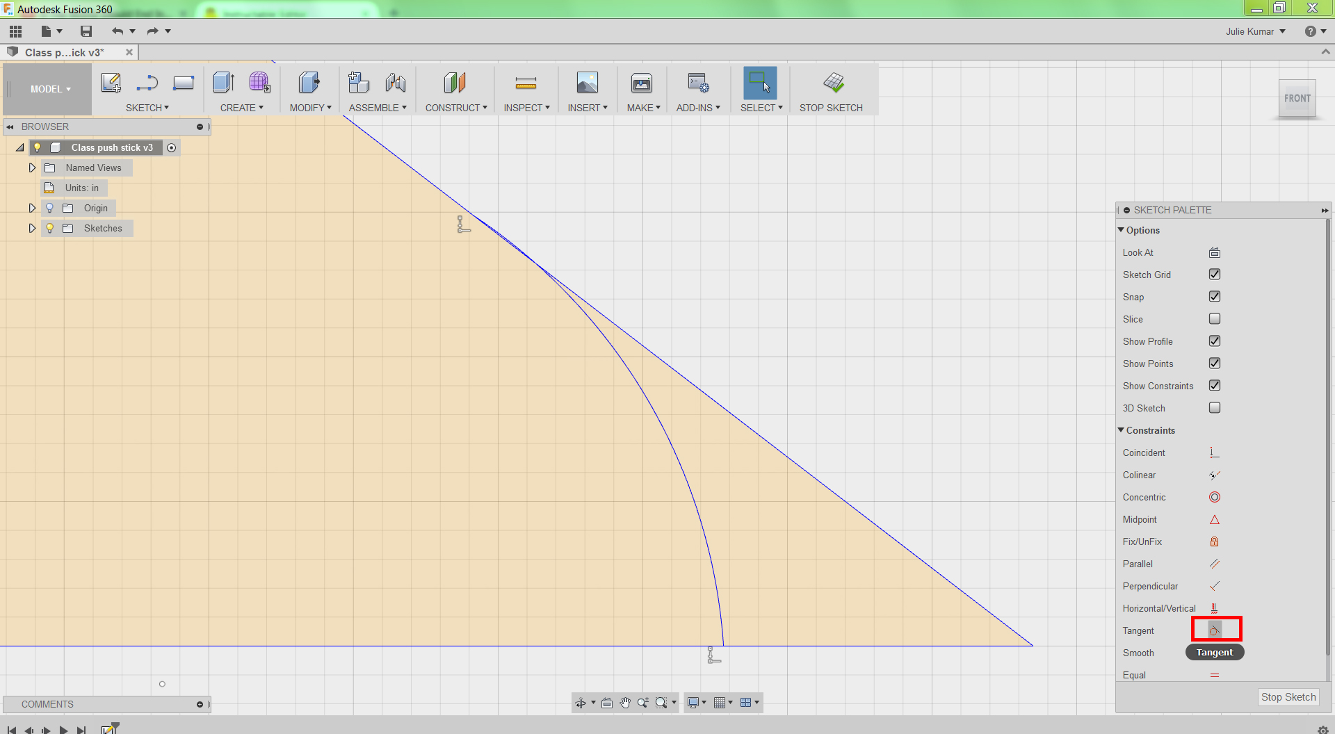Apply the Fix/UnFix lock icon
This screenshot has height=734, width=1335.
tap(1215, 542)
